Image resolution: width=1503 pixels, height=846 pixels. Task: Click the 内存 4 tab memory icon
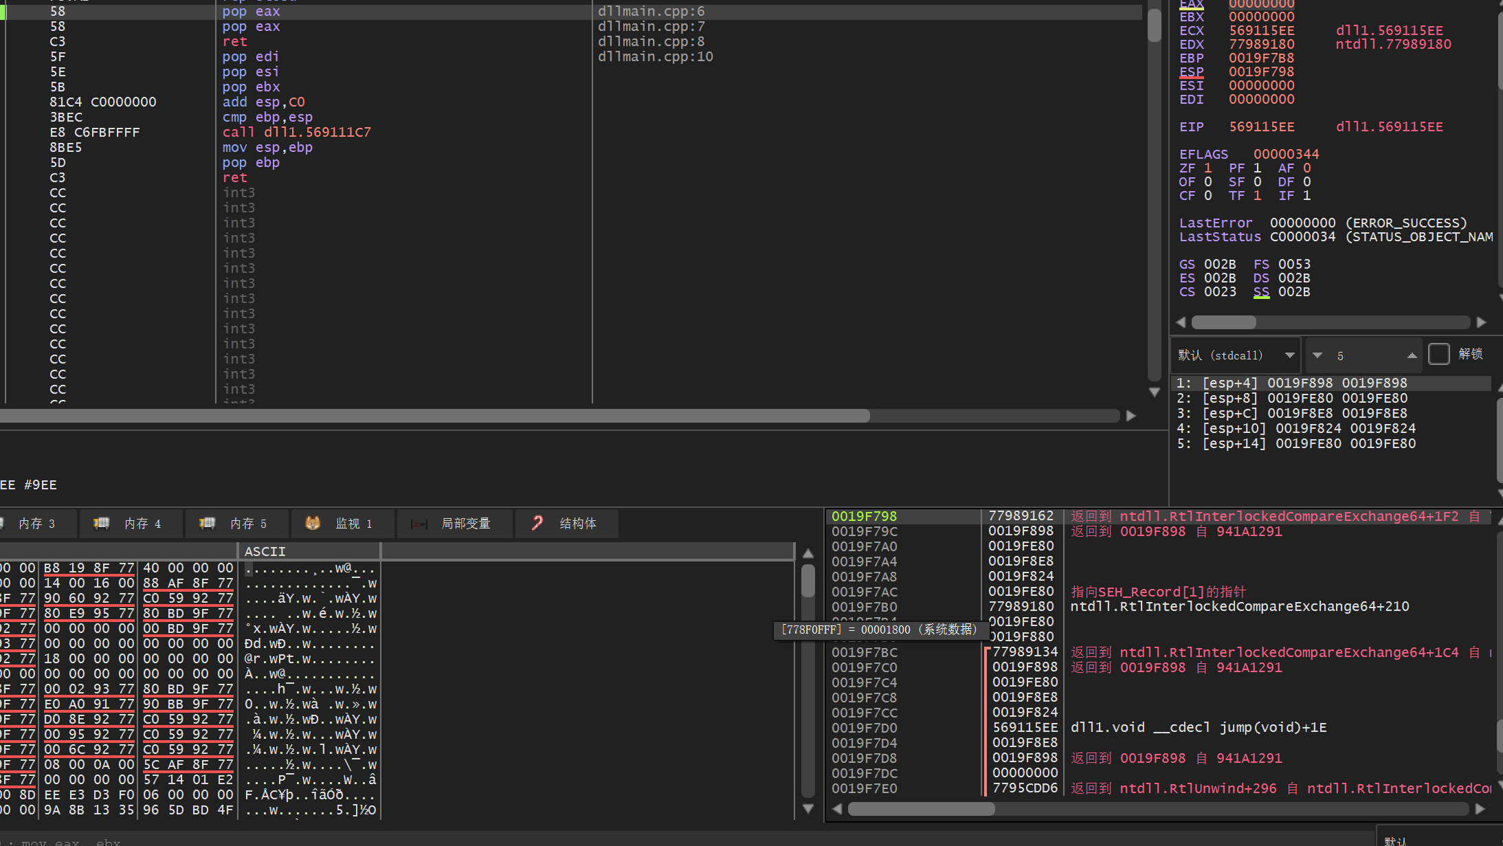pyautogui.click(x=102, y=523)
